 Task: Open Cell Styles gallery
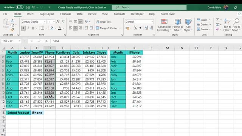(x=188, y=25)
